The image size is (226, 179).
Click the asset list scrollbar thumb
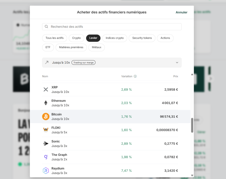pyautogui.click(x=192, y=125)
